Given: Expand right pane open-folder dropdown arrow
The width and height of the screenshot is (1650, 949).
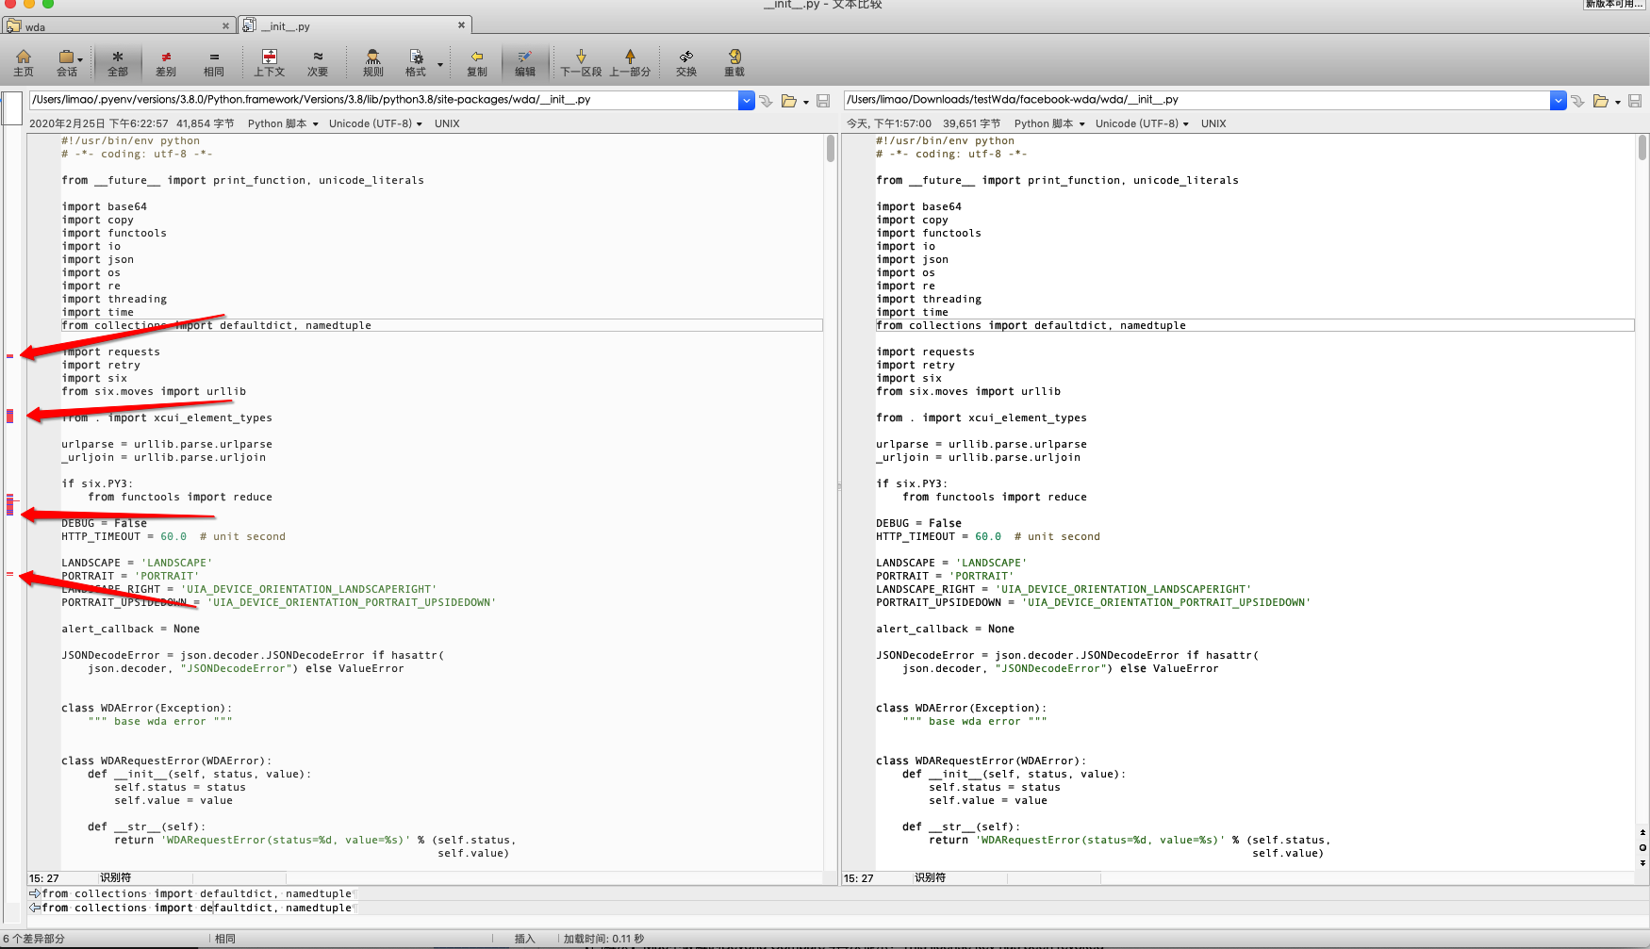Looking at the screenshot, I should pos(1618,102).
